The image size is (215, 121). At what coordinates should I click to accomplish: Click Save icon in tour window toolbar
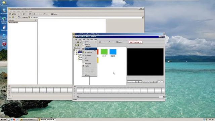pos(81,42)
